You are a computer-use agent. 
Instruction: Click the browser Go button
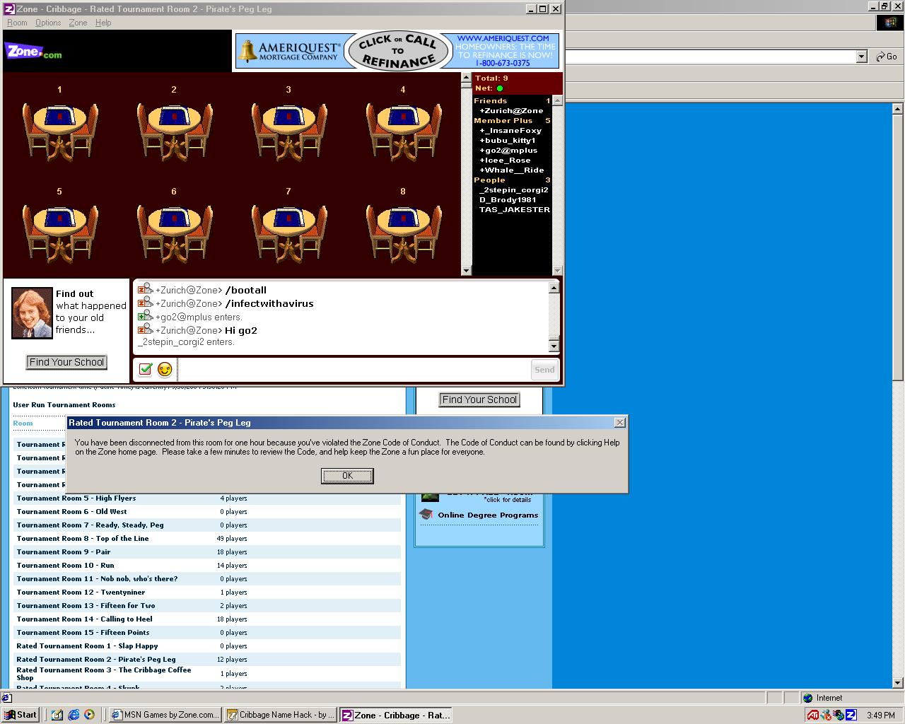point(887,57)
